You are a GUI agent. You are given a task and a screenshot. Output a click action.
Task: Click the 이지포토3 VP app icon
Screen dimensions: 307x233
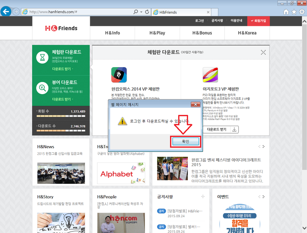tap(210, 75)
